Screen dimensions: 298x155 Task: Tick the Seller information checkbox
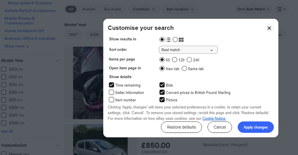pyautogui.click(x=111, y=92)
